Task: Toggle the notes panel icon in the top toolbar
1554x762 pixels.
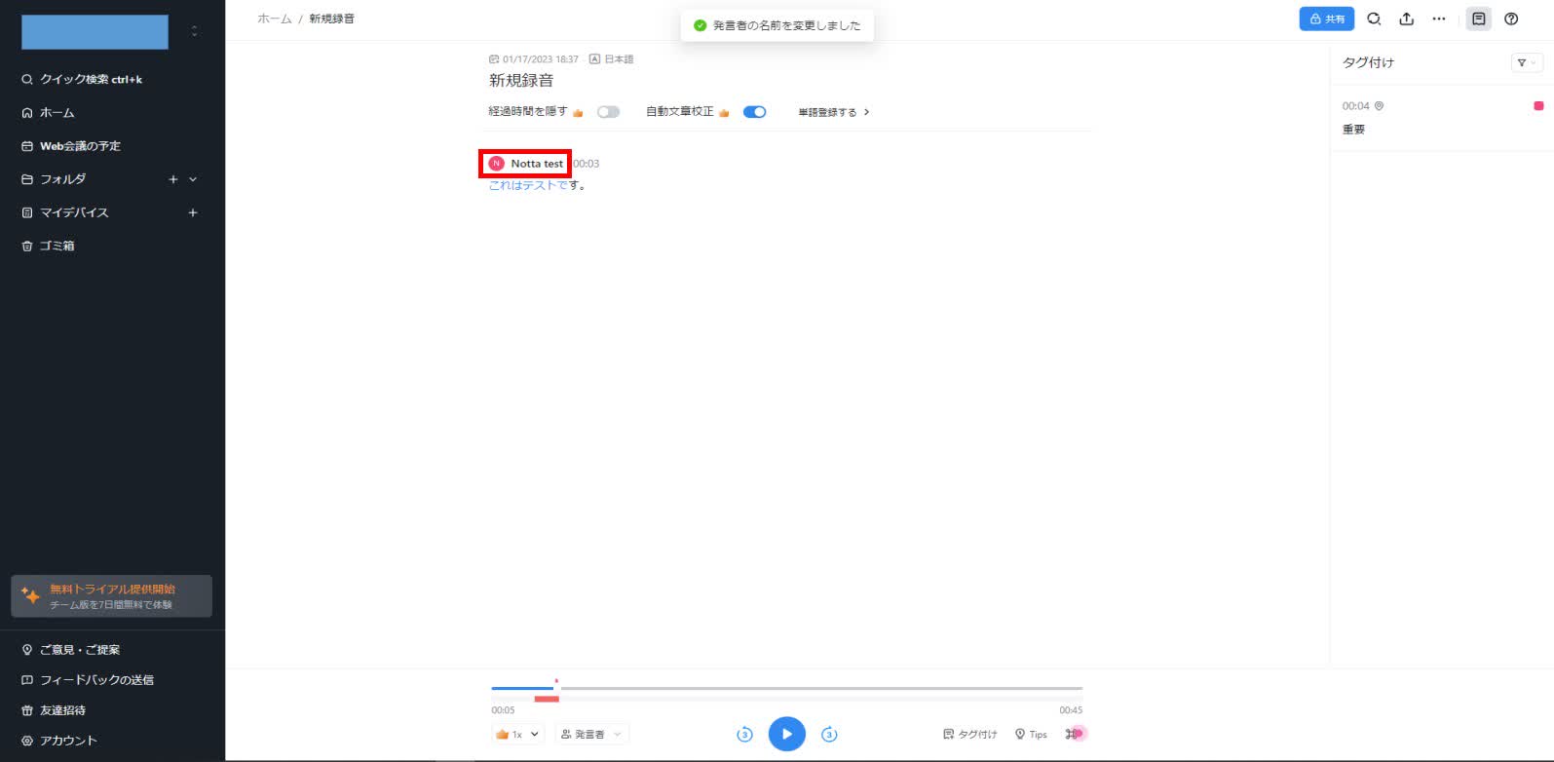Action: 1479,19
